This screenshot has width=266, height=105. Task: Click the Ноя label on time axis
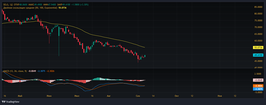pyautogui.click(x=220, y=96)
